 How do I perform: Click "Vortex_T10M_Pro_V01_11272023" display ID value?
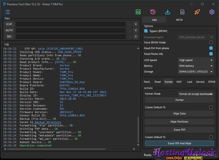[83, 95]
